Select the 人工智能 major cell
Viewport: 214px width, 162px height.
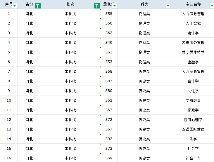193,23
